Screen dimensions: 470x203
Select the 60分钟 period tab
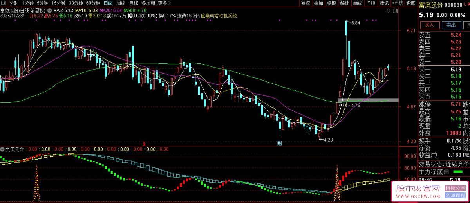coord(93,3)
